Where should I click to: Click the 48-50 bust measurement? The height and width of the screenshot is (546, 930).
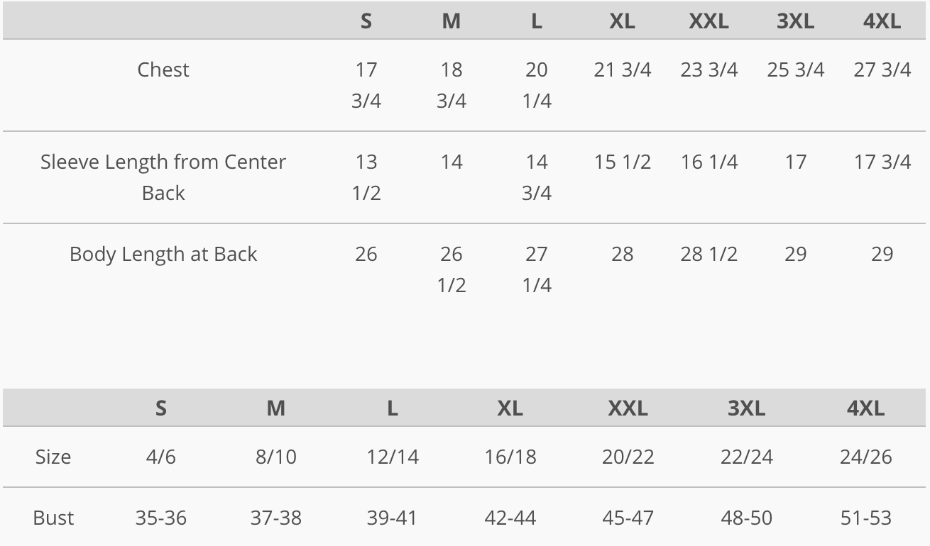click(x=746, y=518)
